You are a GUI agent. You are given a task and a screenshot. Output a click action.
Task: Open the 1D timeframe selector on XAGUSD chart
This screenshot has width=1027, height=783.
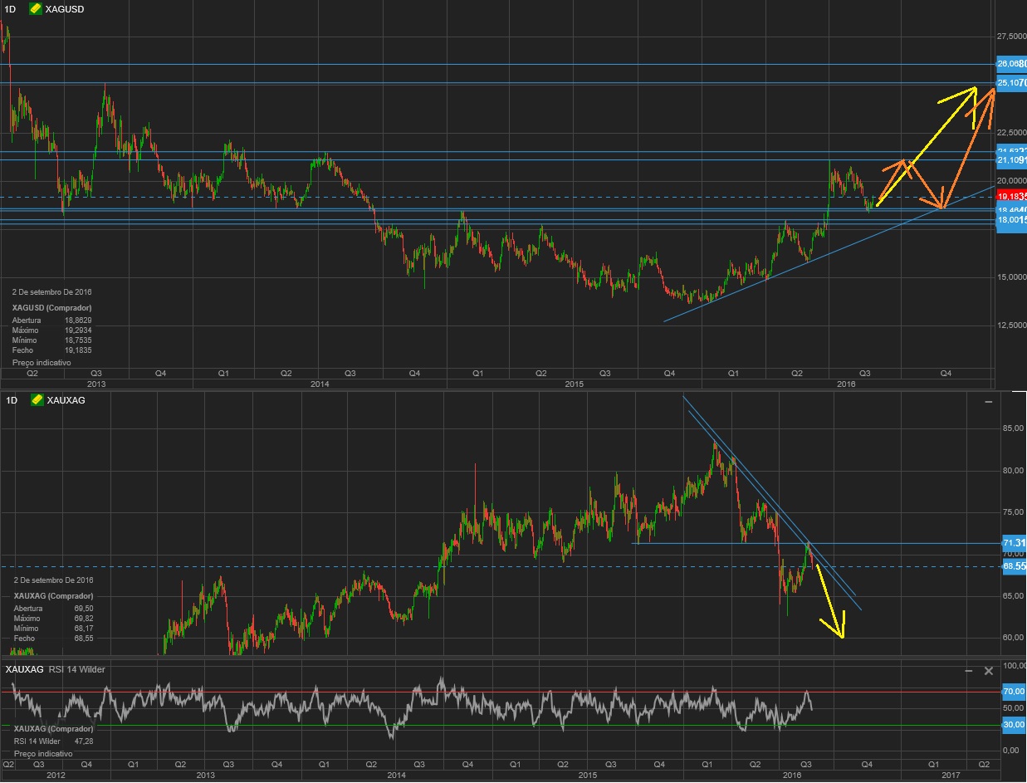coord(12,8)
